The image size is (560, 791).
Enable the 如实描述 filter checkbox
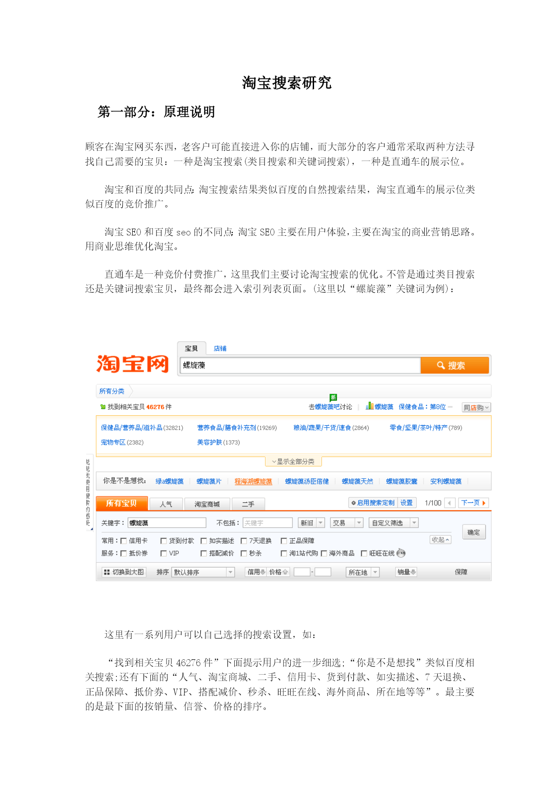click(204, 541)
